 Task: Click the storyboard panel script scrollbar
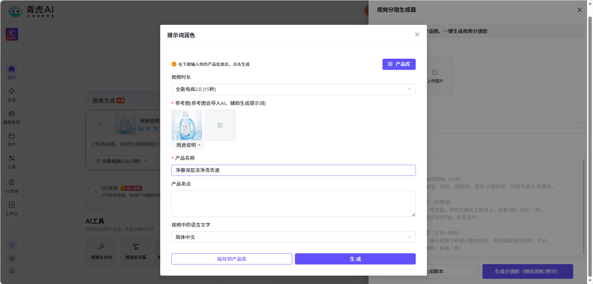(583, 207)
